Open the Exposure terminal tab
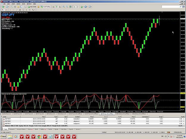The image size is (186, 139). click(x=12, y=129)
